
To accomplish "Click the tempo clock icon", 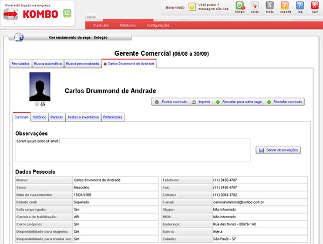I will click(240, 6).
